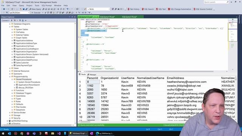Open Microsoft Teams from the taskbar
The width and height of the screenshot is (242, 136).
[34, 133]
